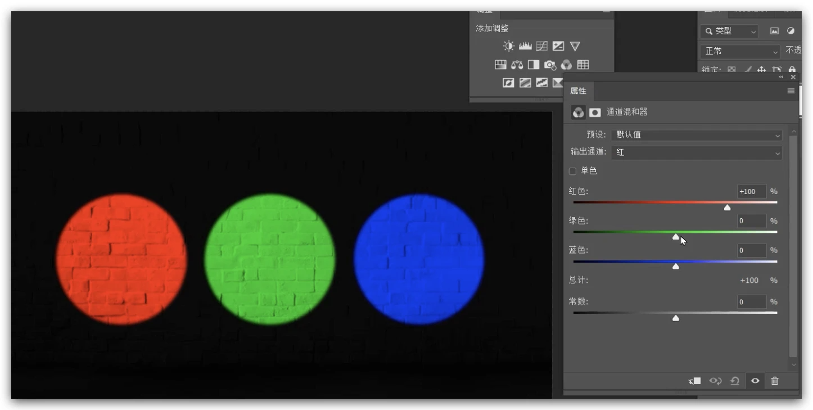
Task: Add a Levels adjustment
Action: click(525, 46)
